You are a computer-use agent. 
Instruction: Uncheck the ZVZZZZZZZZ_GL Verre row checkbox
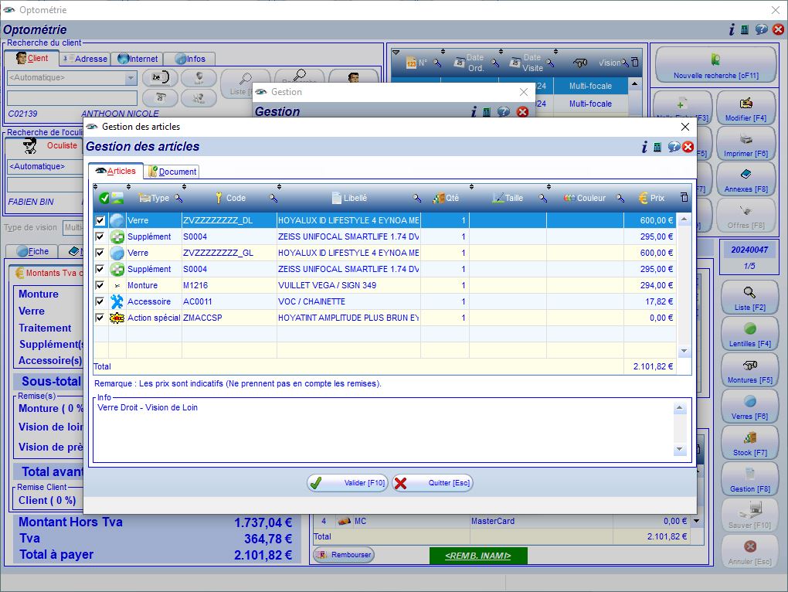tap(100, 253)
